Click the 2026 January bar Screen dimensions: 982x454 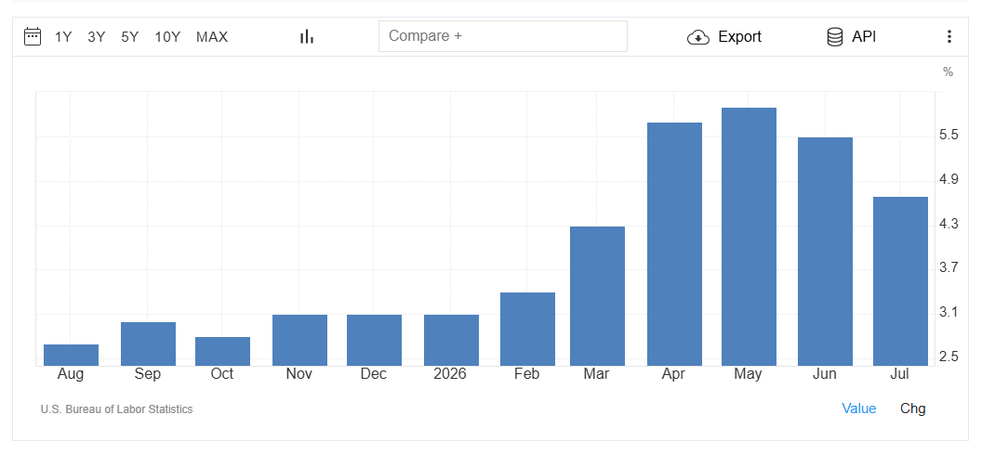pyautogui.click(x=451, y=340)
